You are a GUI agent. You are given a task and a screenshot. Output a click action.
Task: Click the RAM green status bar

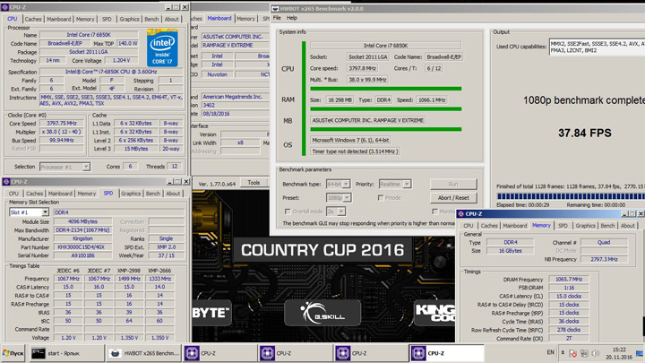coord(386,109)
